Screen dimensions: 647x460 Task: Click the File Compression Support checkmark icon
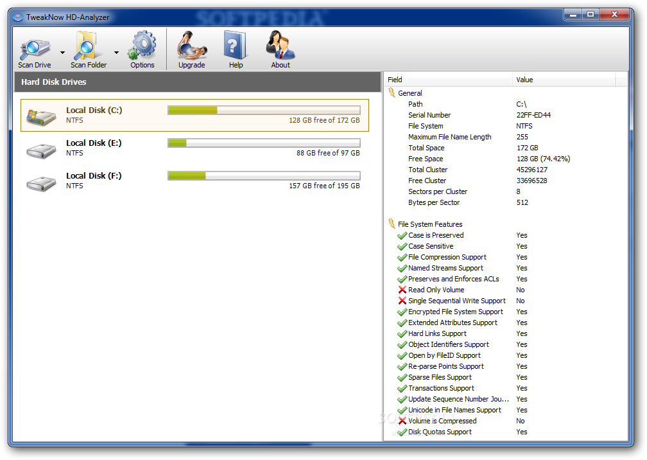[x=402, y=257]
